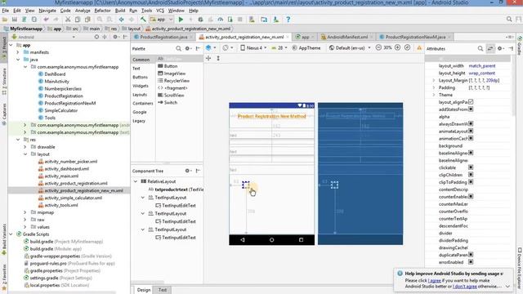The width and height of the screenshot is (523, 294).
Task: Expand the drawable folder
Action: point(25,147)
